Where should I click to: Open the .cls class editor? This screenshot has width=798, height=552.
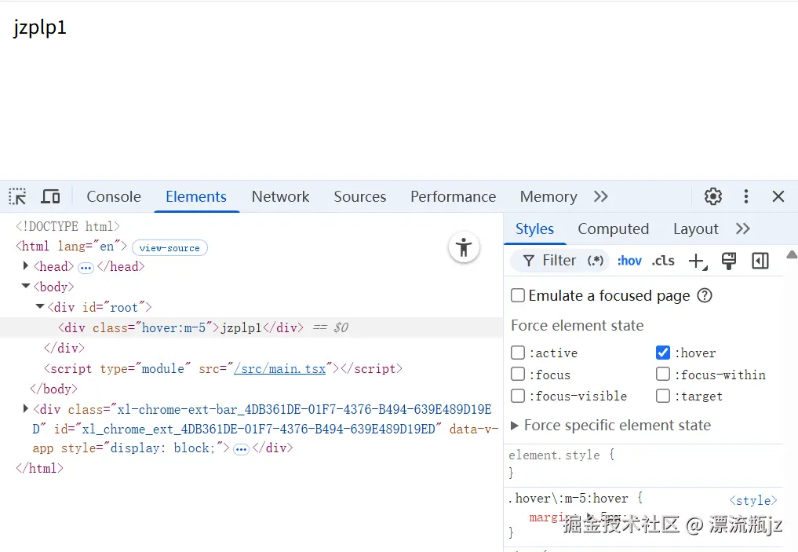click(x=663, y=261)
